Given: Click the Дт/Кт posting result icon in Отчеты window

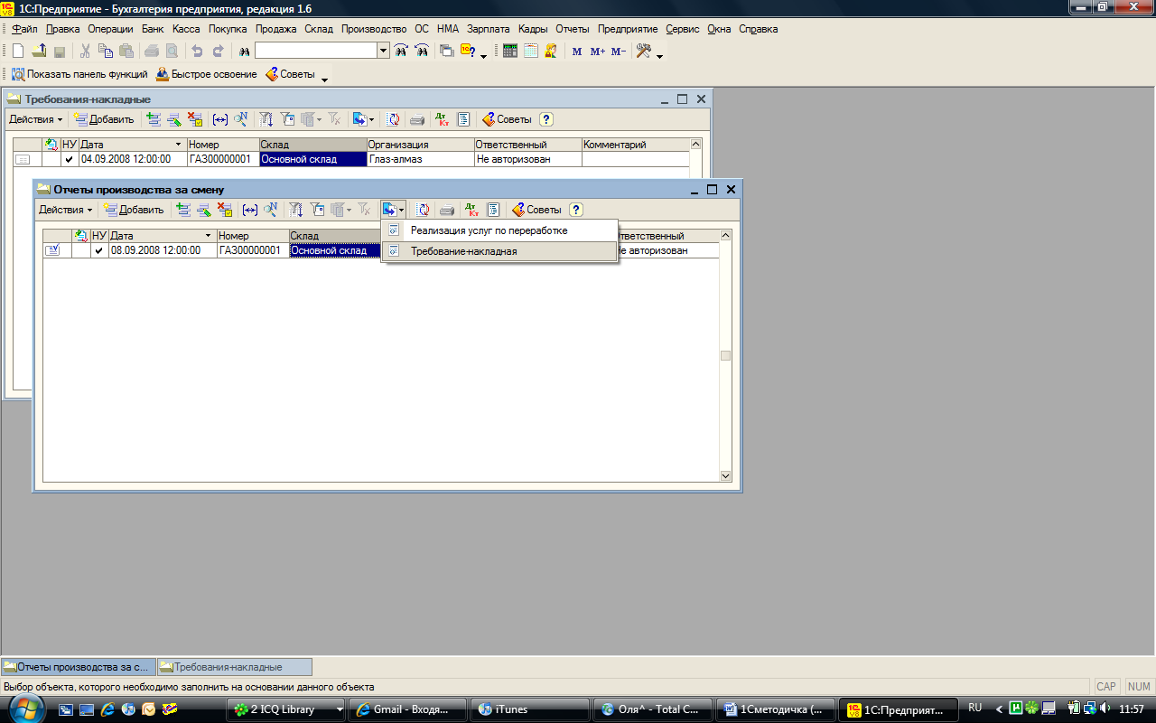Looking at the screenshot, I should click(471, 210).
